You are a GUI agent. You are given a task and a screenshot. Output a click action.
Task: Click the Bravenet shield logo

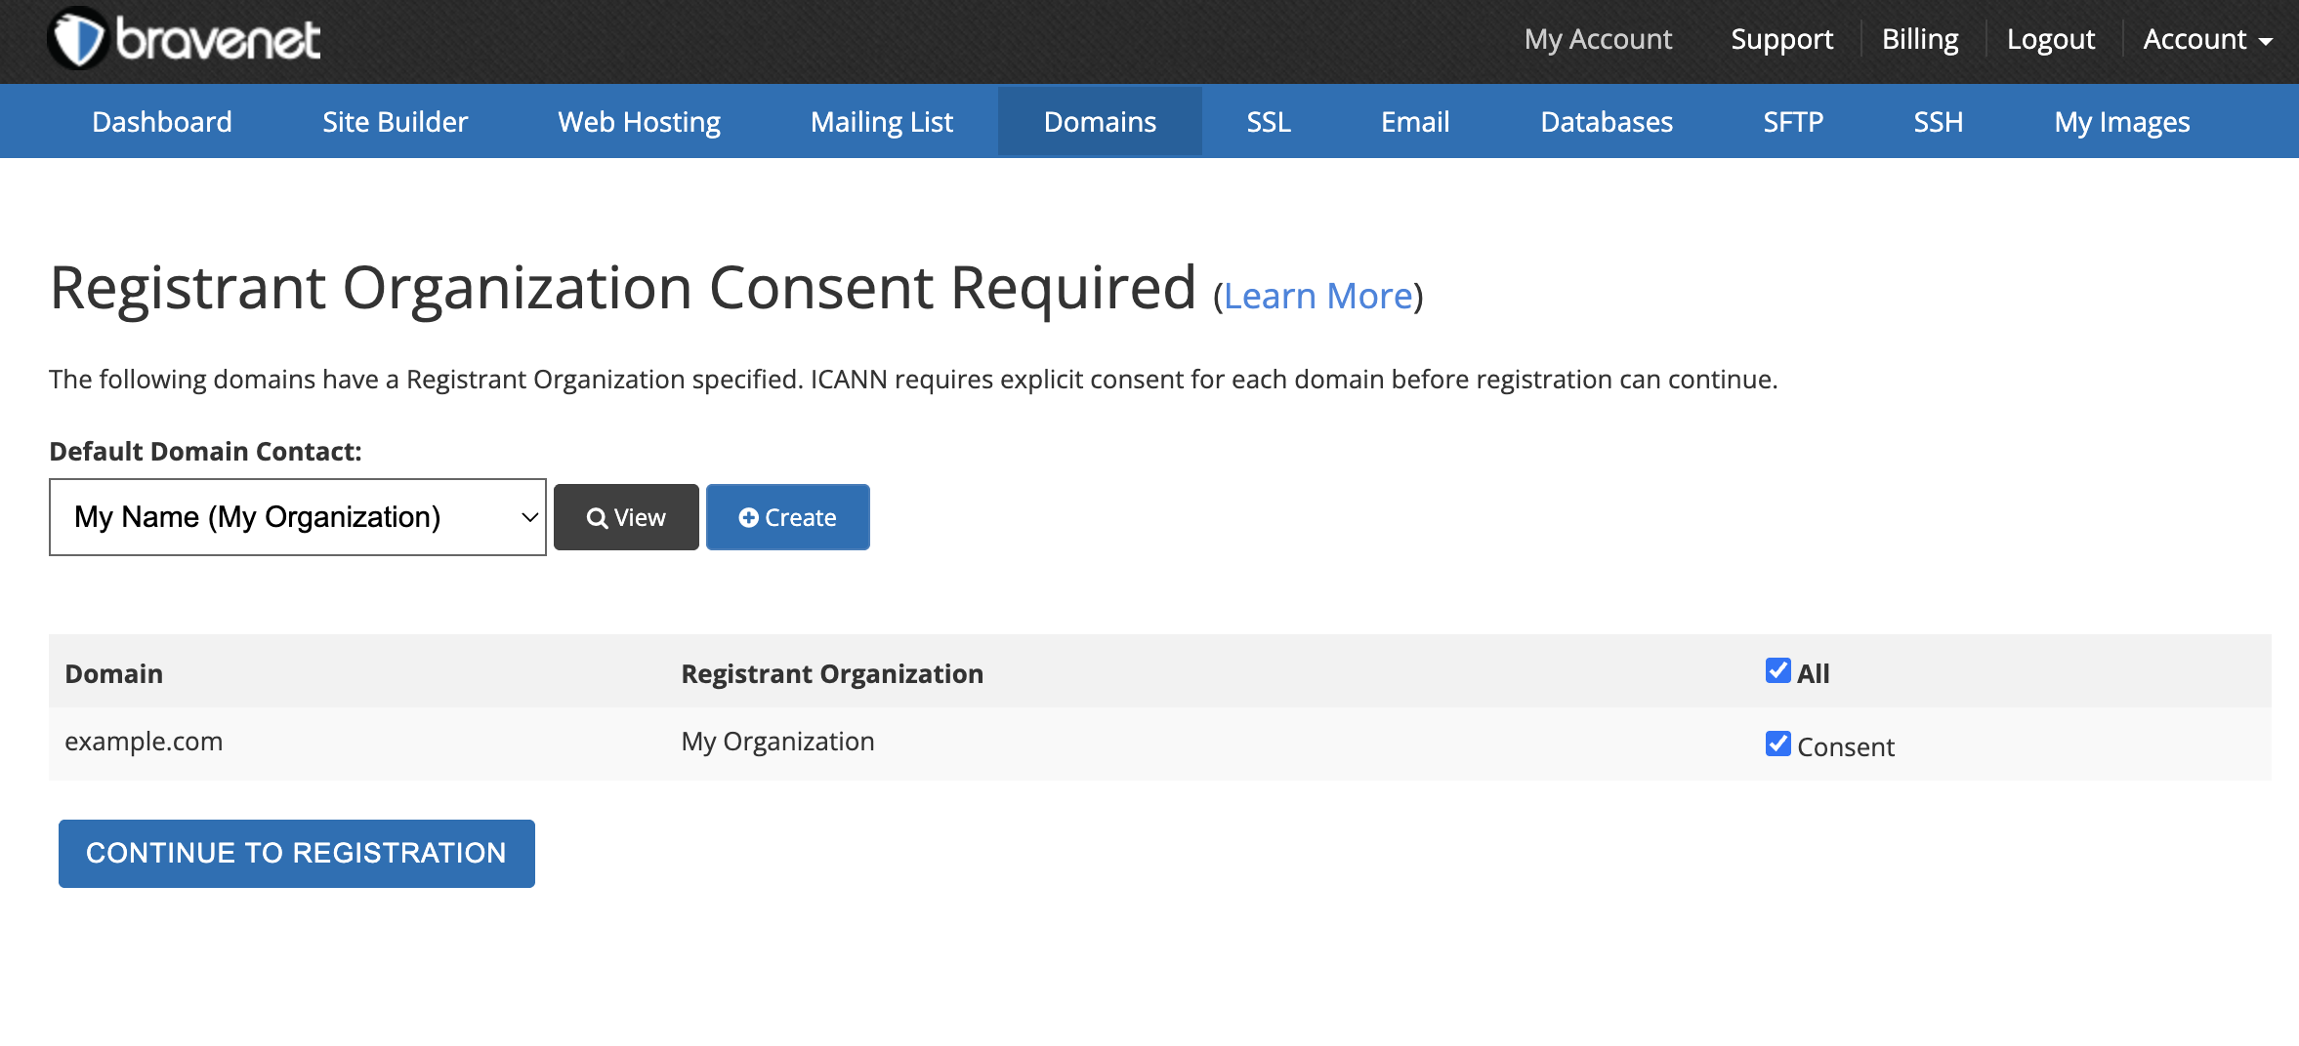(78, 40)
